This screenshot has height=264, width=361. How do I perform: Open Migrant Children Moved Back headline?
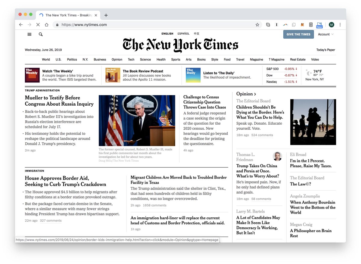179,180
